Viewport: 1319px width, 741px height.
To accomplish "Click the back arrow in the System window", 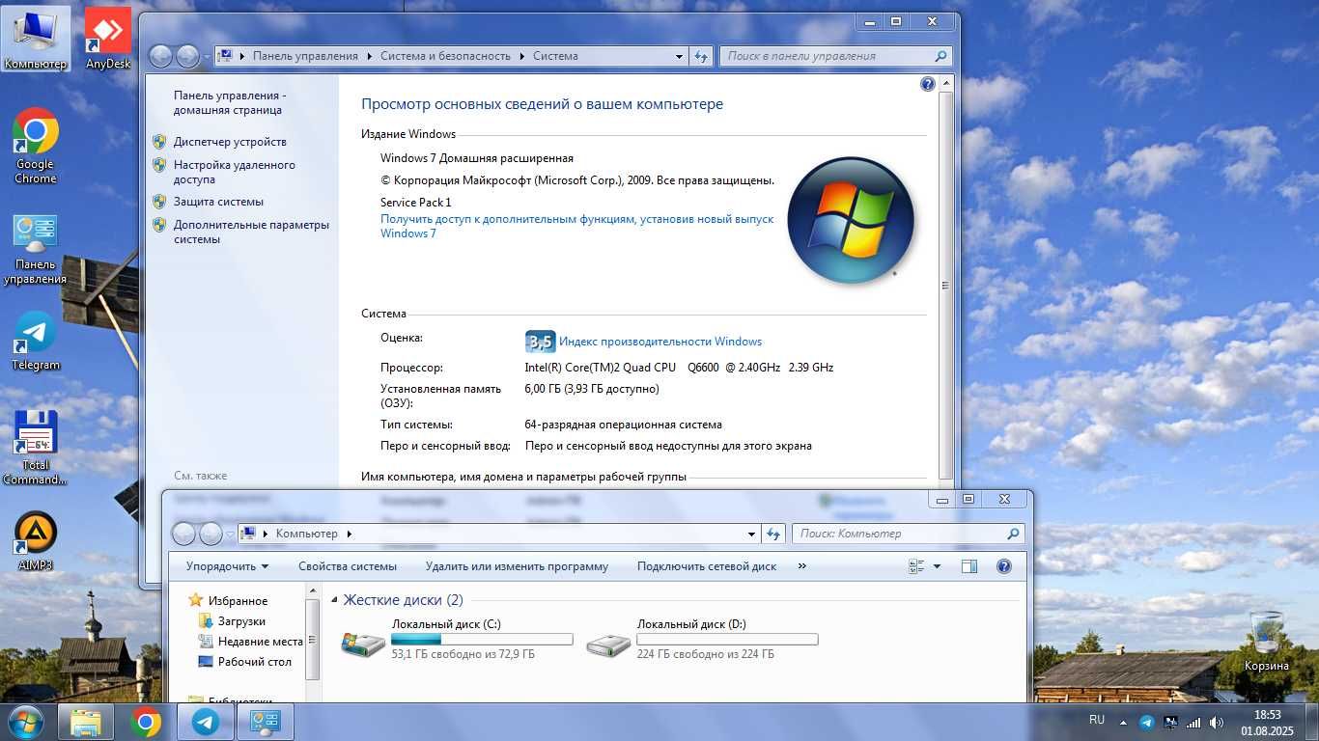I will click(160, 56).
